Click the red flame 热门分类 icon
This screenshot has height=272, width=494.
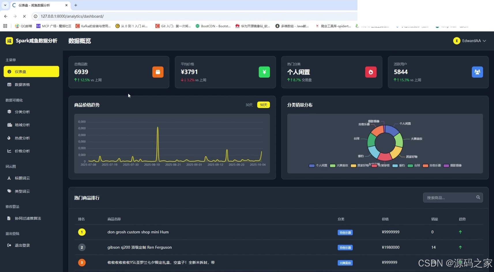coord(371,72)
